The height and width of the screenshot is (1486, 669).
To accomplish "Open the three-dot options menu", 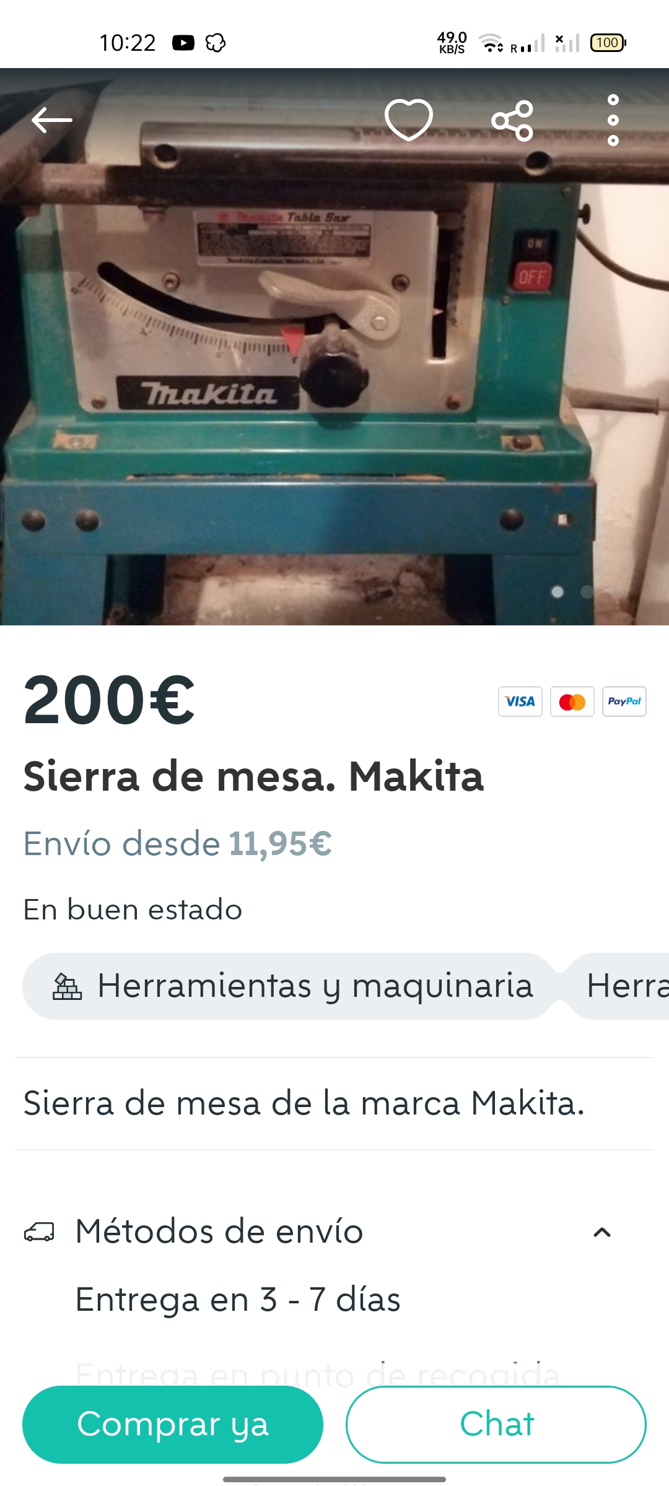I will pos(613,120).
